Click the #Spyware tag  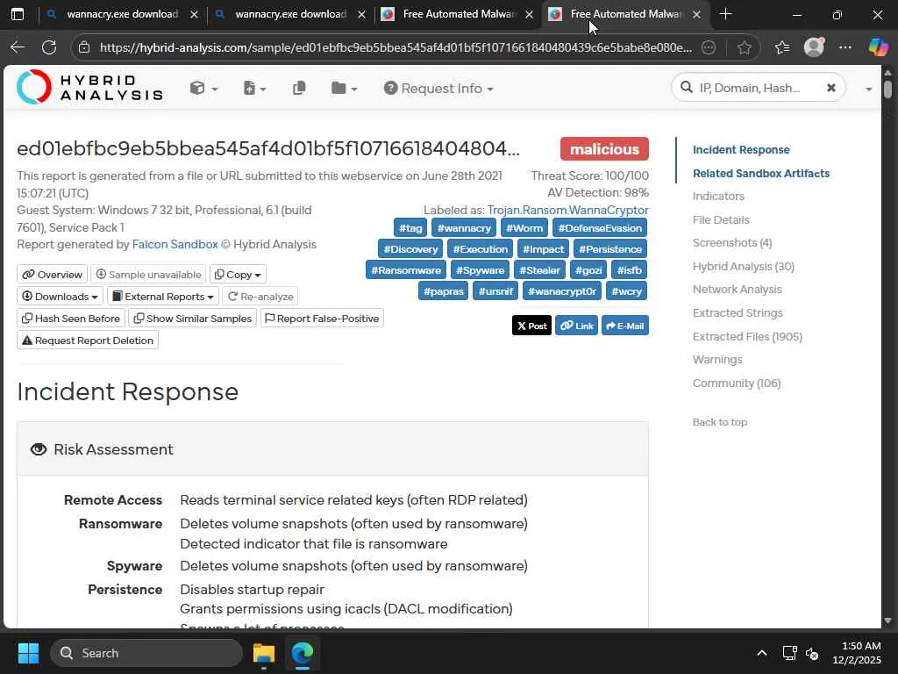click(480, 270)
